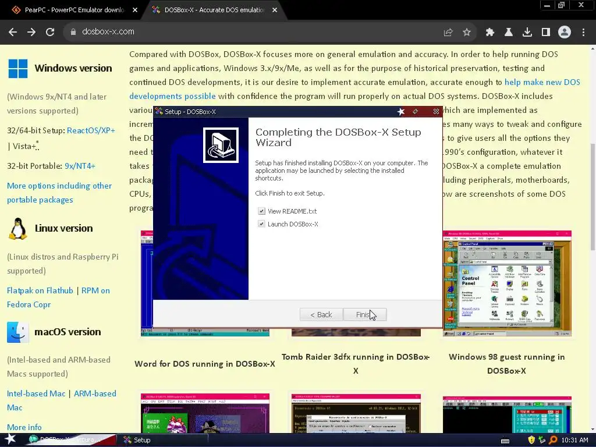The height and width of the screenshot is (447, 596).
Task: Open the browser extensions puzzle icon
Action: point(490,33)
